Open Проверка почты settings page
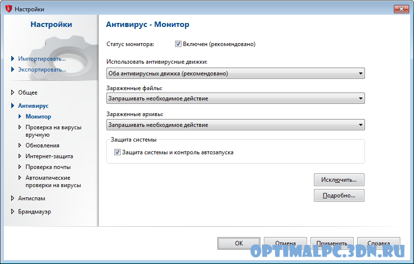This screenshot has height=264, width=414. pos(48,167)
